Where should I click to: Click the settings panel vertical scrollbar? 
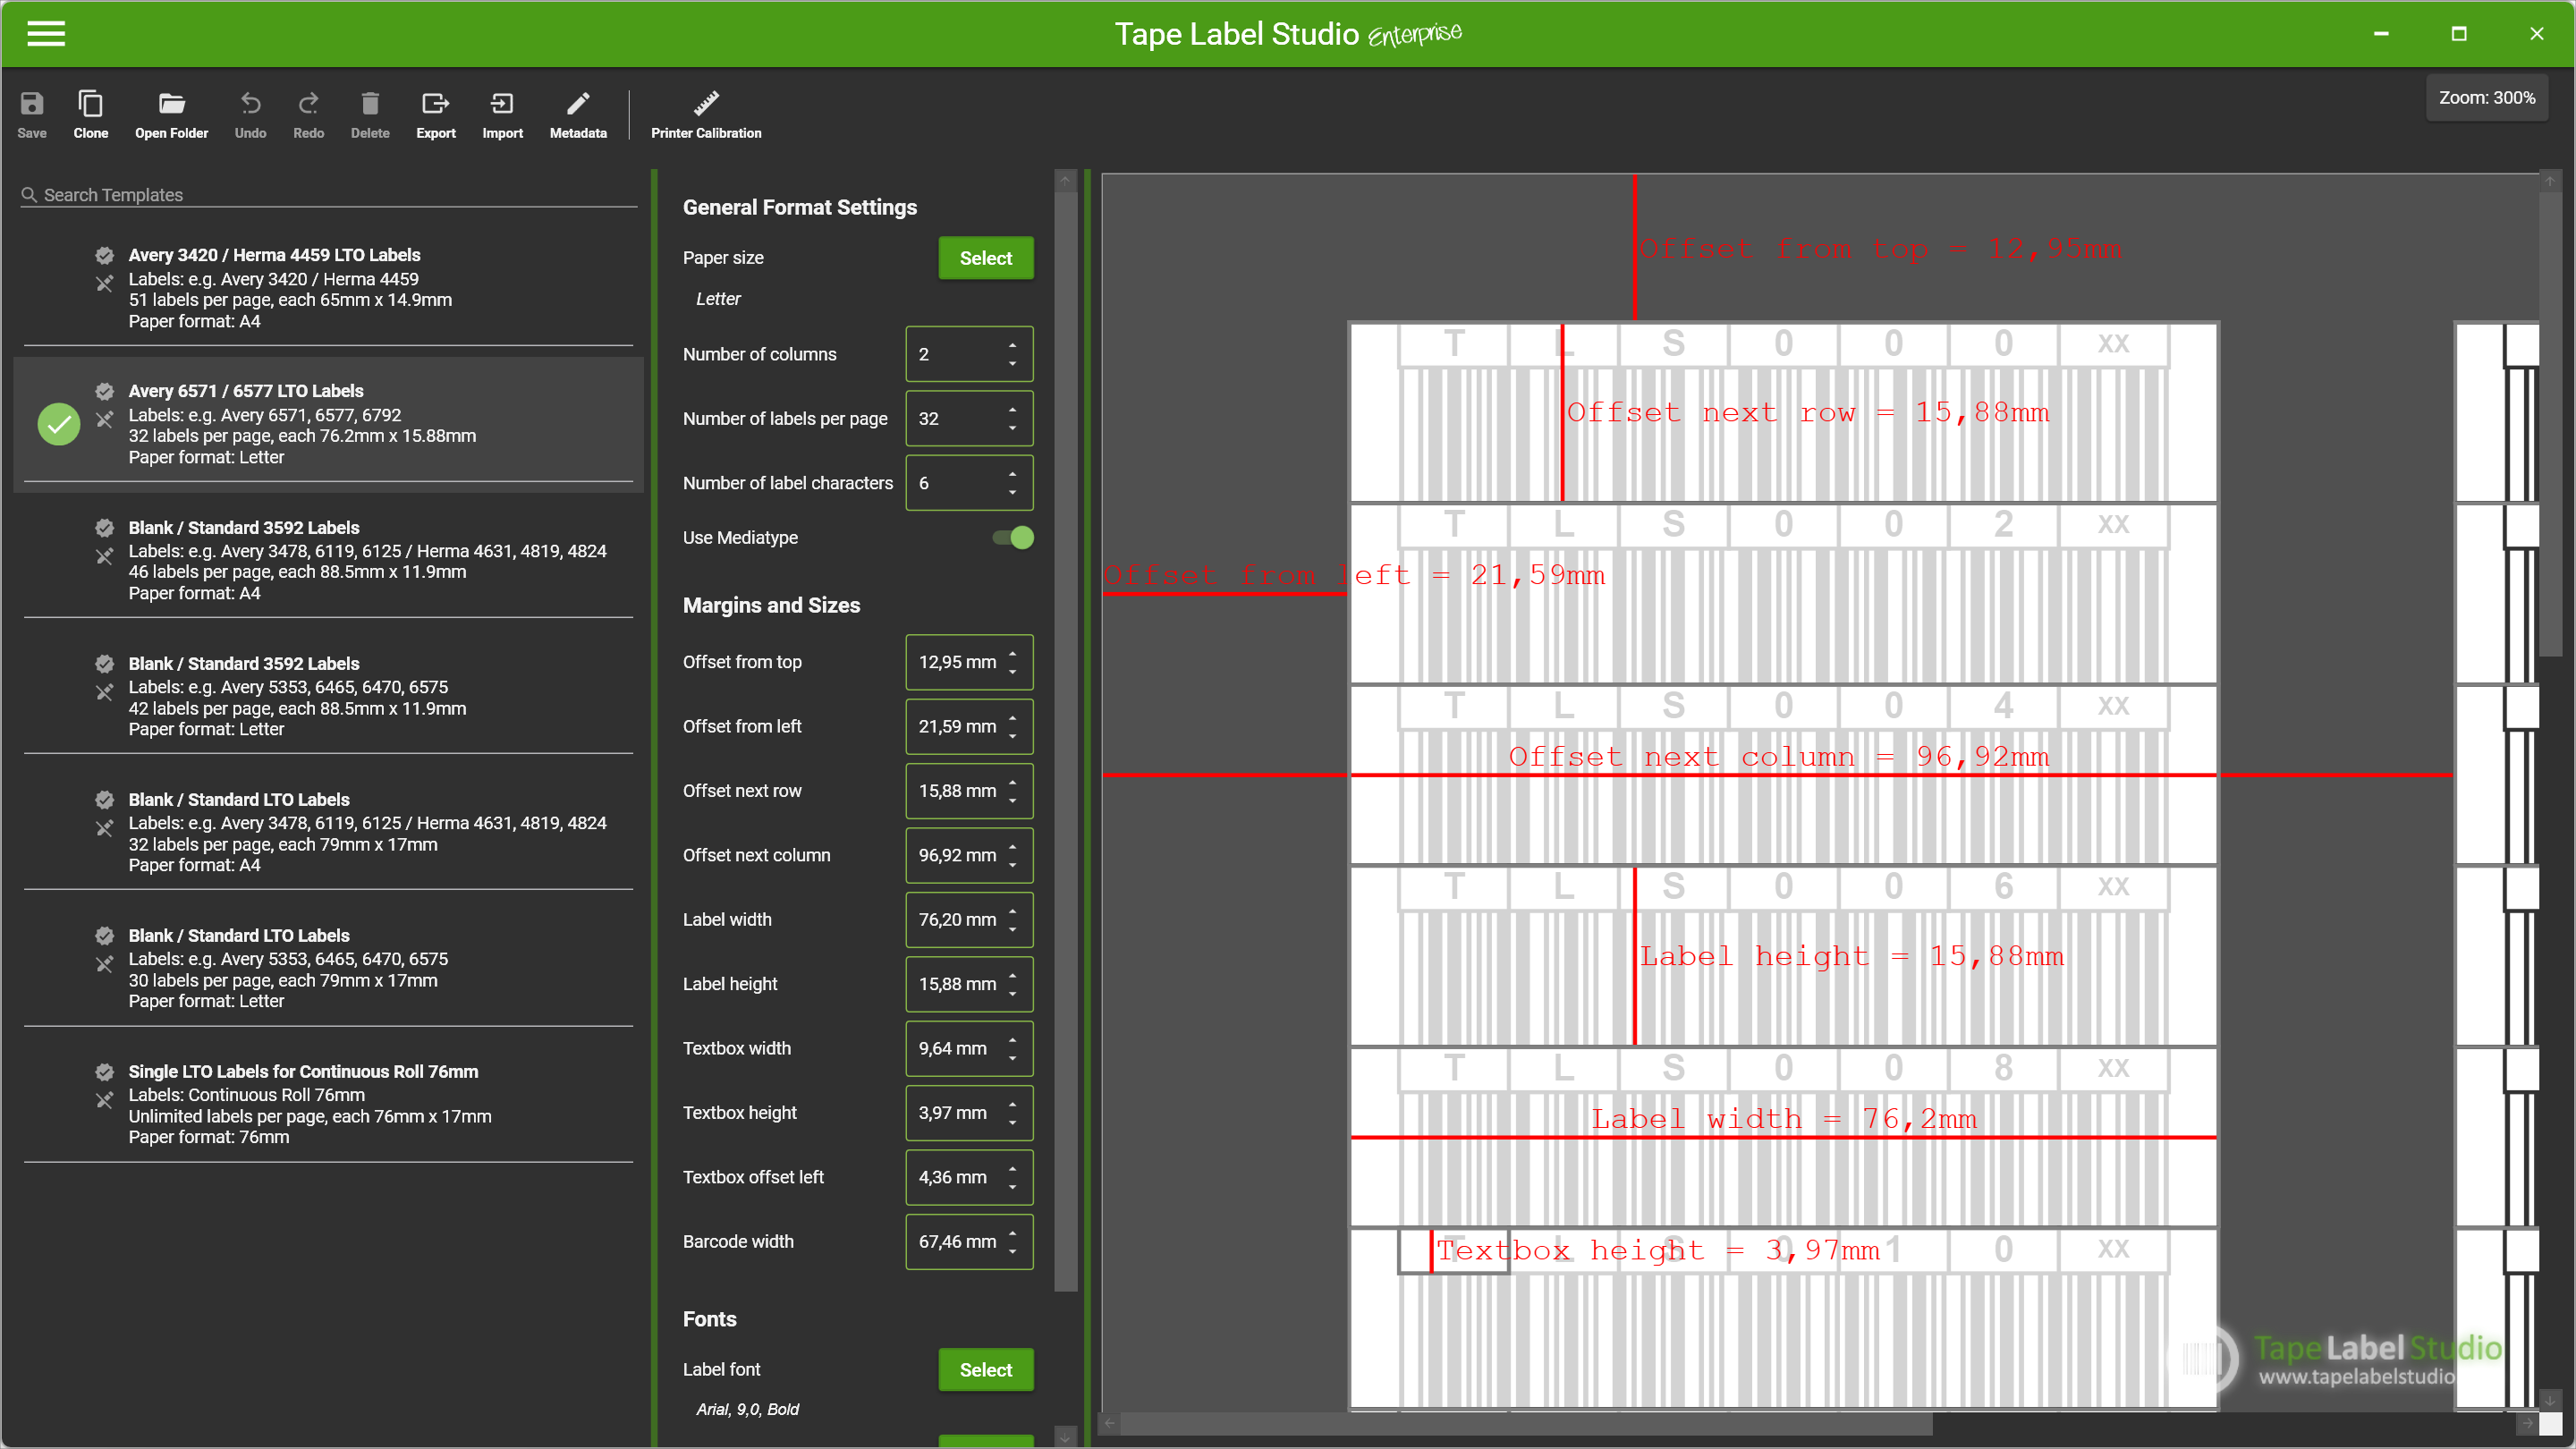pyautogui.click(x=1066, y=740)
